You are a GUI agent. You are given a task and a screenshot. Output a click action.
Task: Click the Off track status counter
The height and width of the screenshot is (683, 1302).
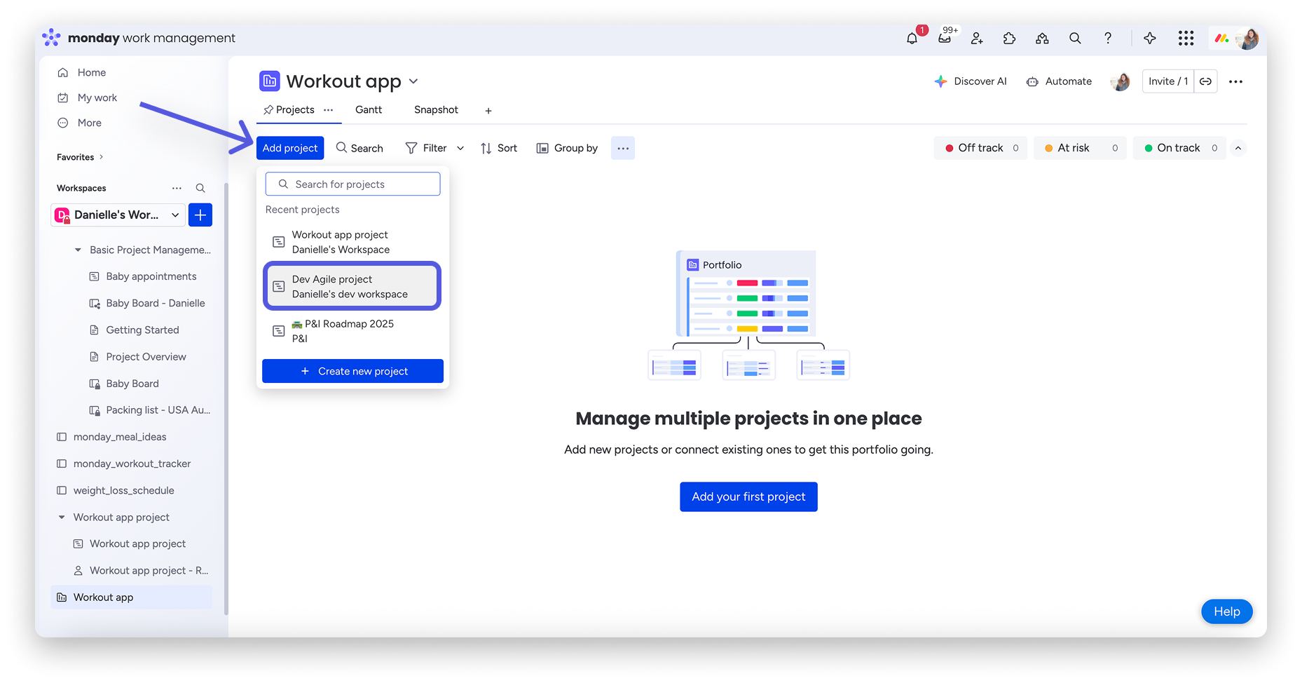(x=980, y=148)
